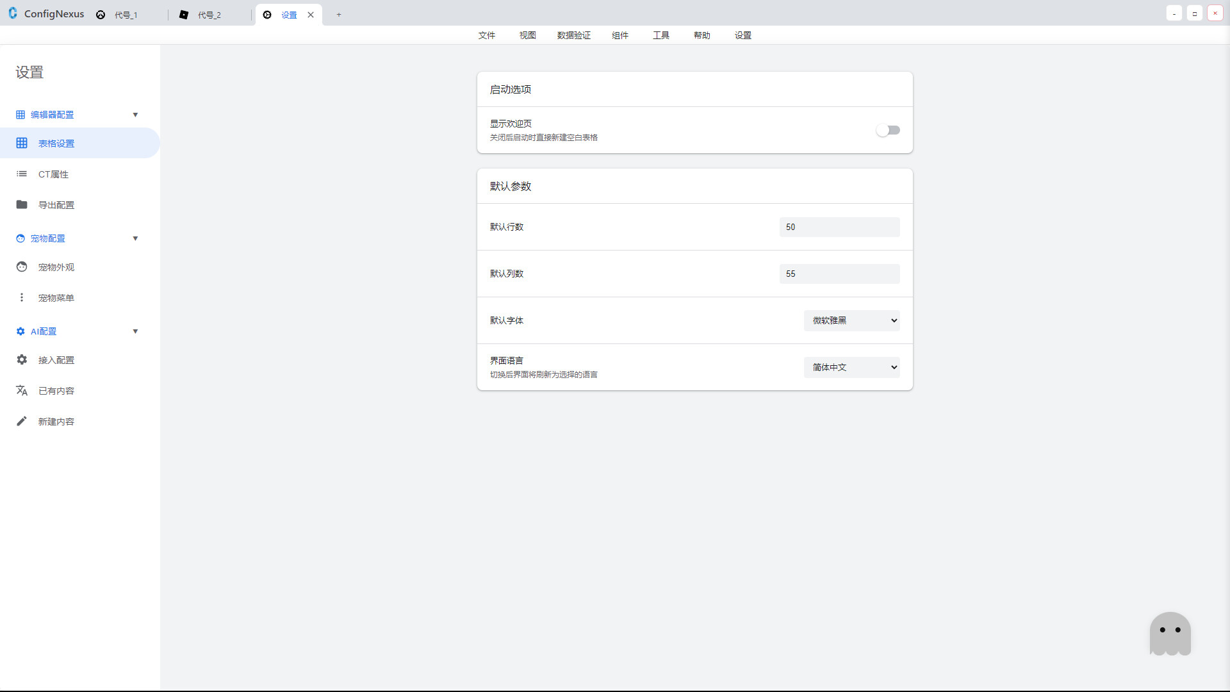Click the new tab plus button

pyautogui.click(x=339, y=15)
